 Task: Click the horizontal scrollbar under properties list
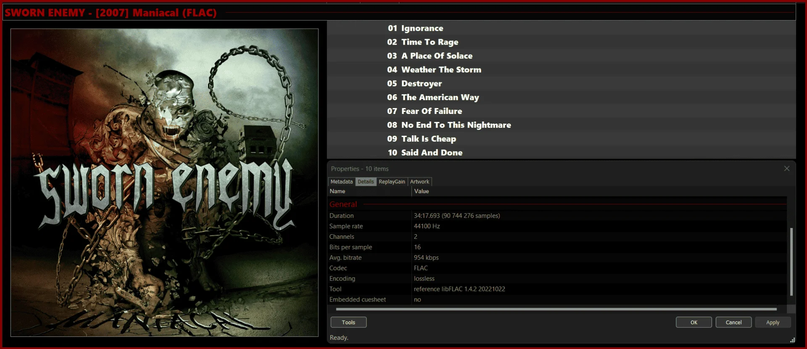556,309
